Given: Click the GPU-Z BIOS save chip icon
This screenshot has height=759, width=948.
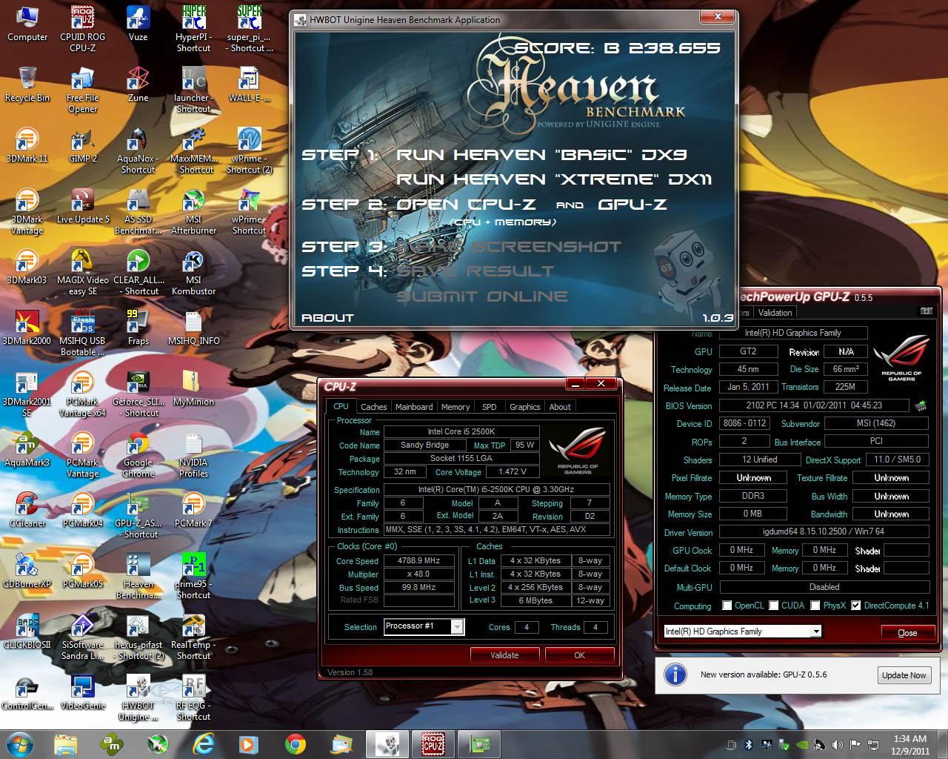Looking at the screenshot, I should click(x=921, y=405).
